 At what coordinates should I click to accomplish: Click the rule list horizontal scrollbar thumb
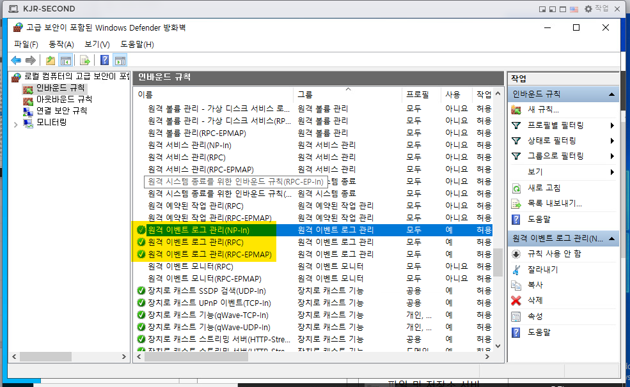[x=196, y=356]
